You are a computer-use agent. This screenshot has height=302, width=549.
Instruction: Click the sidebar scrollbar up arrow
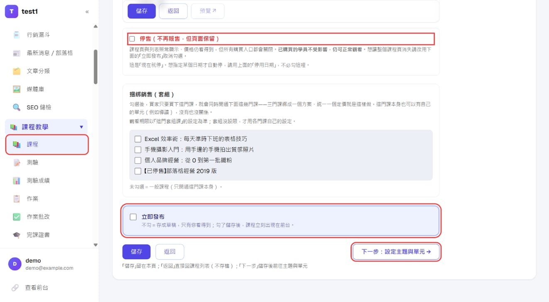[x=96, y=27]
